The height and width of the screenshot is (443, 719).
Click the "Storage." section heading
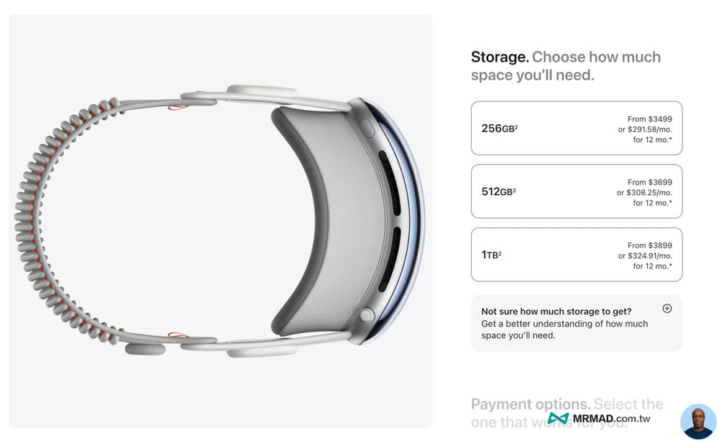(500, 57)
